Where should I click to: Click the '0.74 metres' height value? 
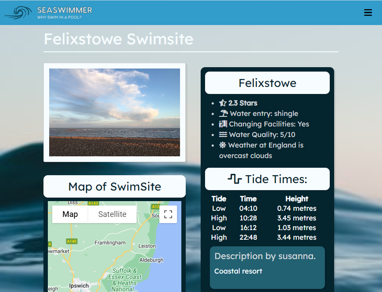pos(297,209)
